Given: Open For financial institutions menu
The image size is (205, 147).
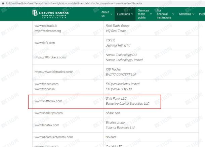Looking at the screenshot, I should [x=164, y=14].
